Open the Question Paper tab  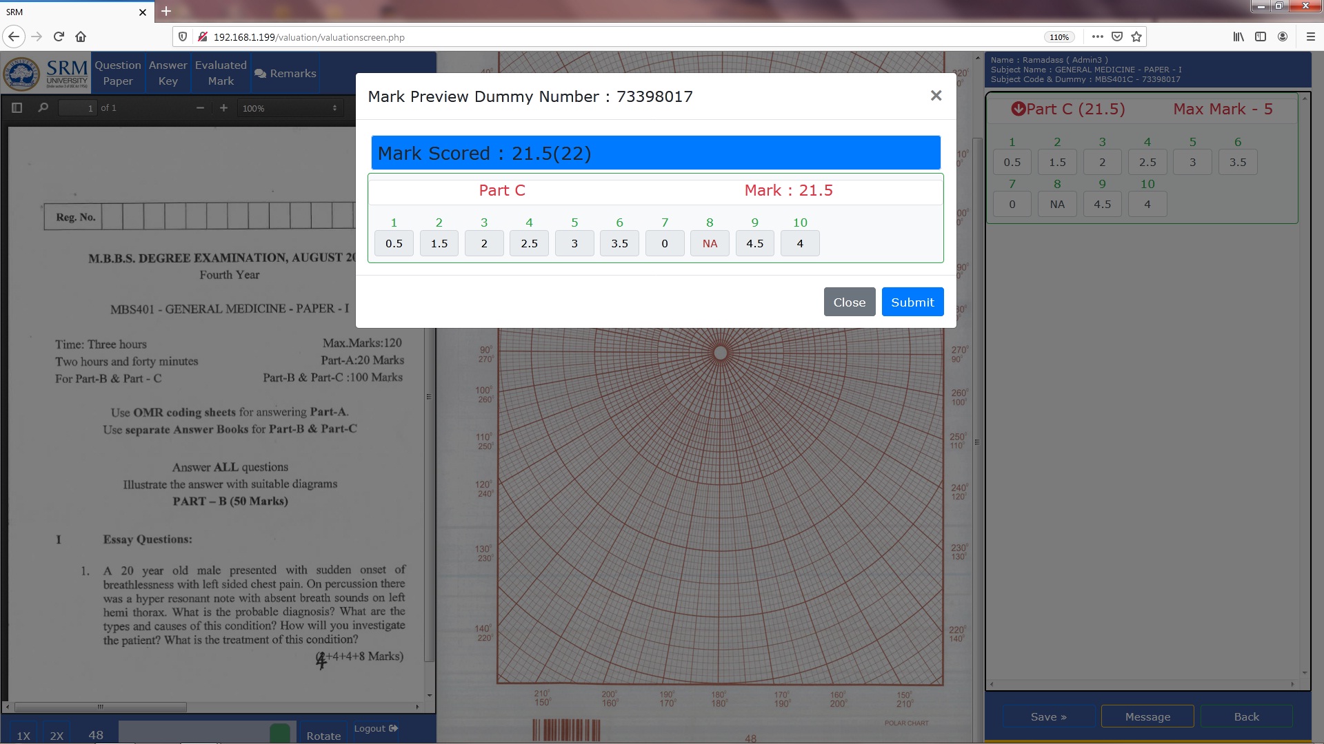click(118, 73)
